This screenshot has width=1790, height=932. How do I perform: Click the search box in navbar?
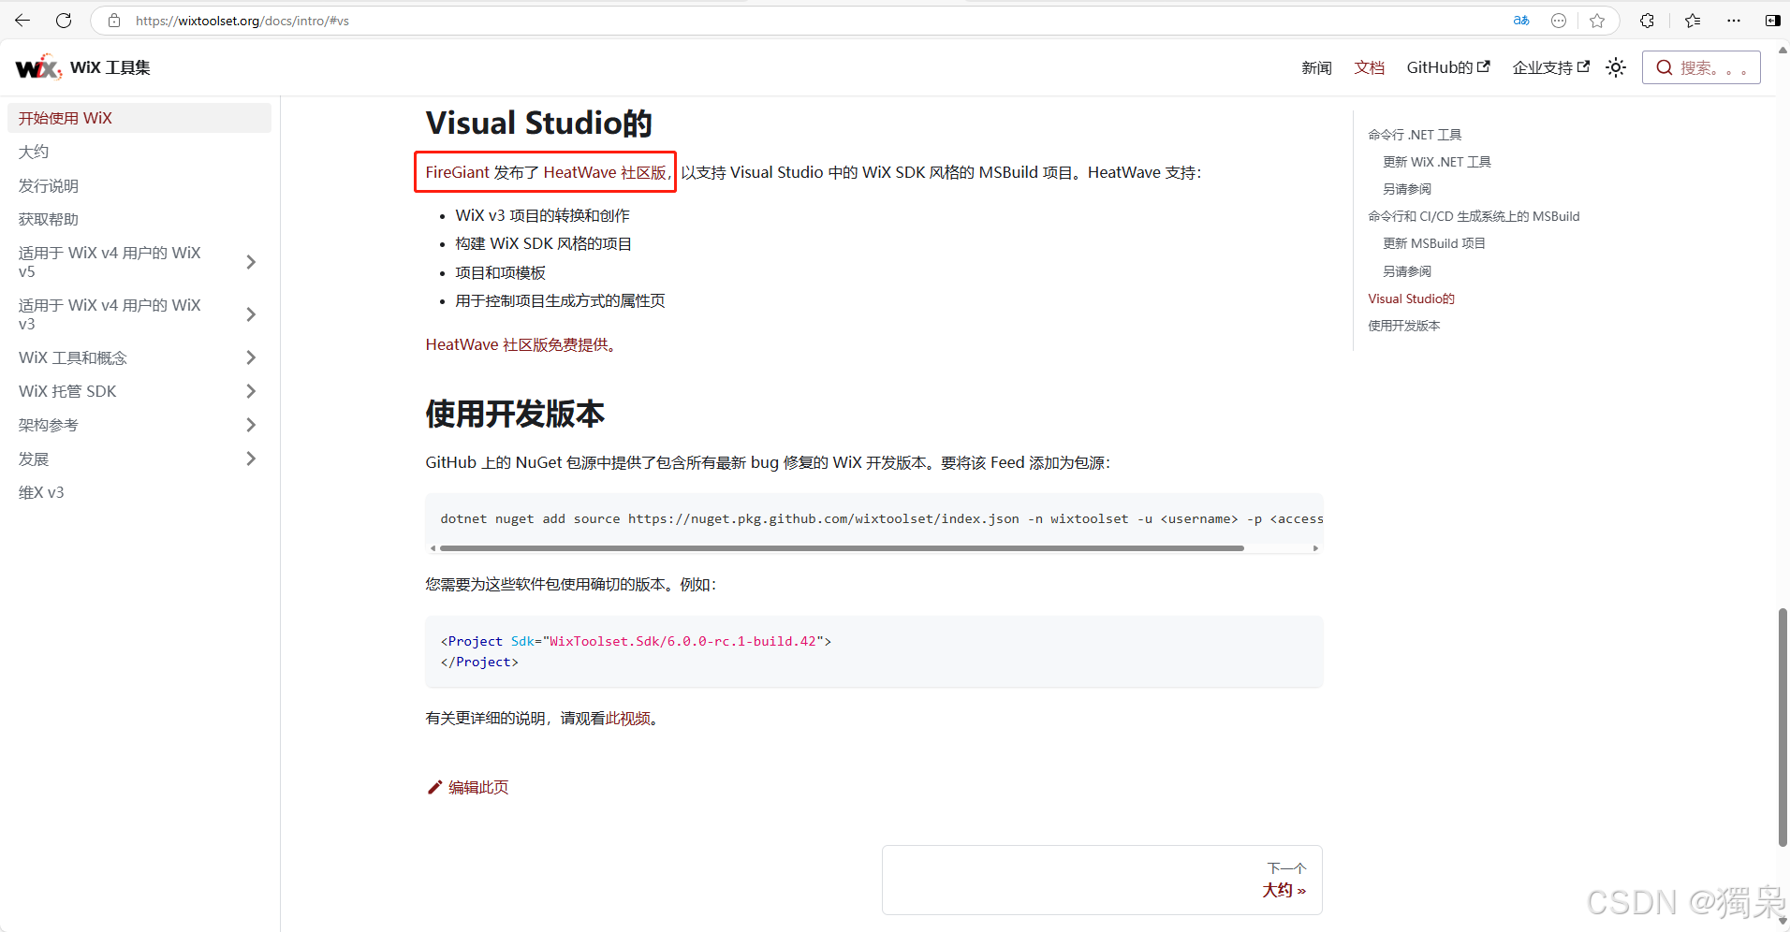[x=1701, y=67]
